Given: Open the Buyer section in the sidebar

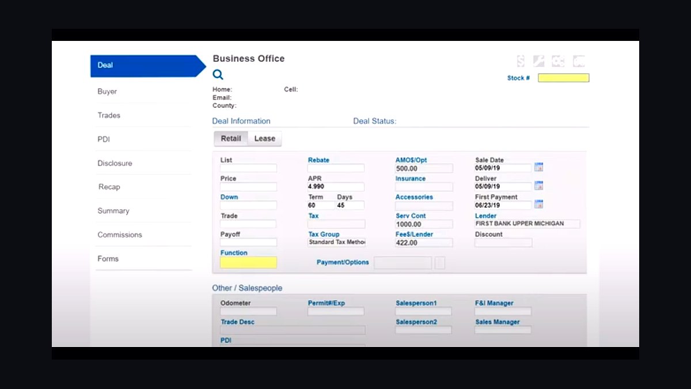Looking at the screenshot, I should click(x=107, y=92).
